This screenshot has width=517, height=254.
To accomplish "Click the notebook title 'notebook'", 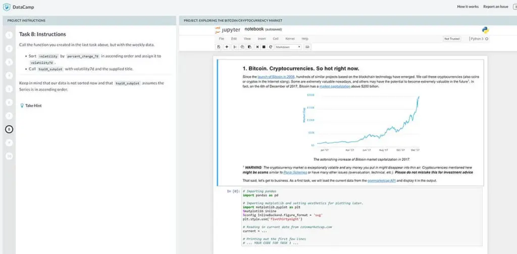I will coord(254,29).
